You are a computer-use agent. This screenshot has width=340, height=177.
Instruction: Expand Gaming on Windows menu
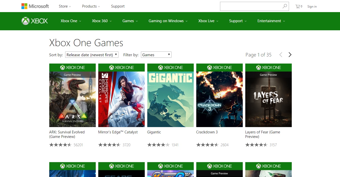coord(168,21)
